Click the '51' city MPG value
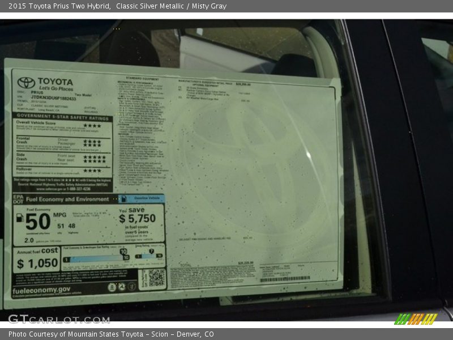 (x=61, y=226)
